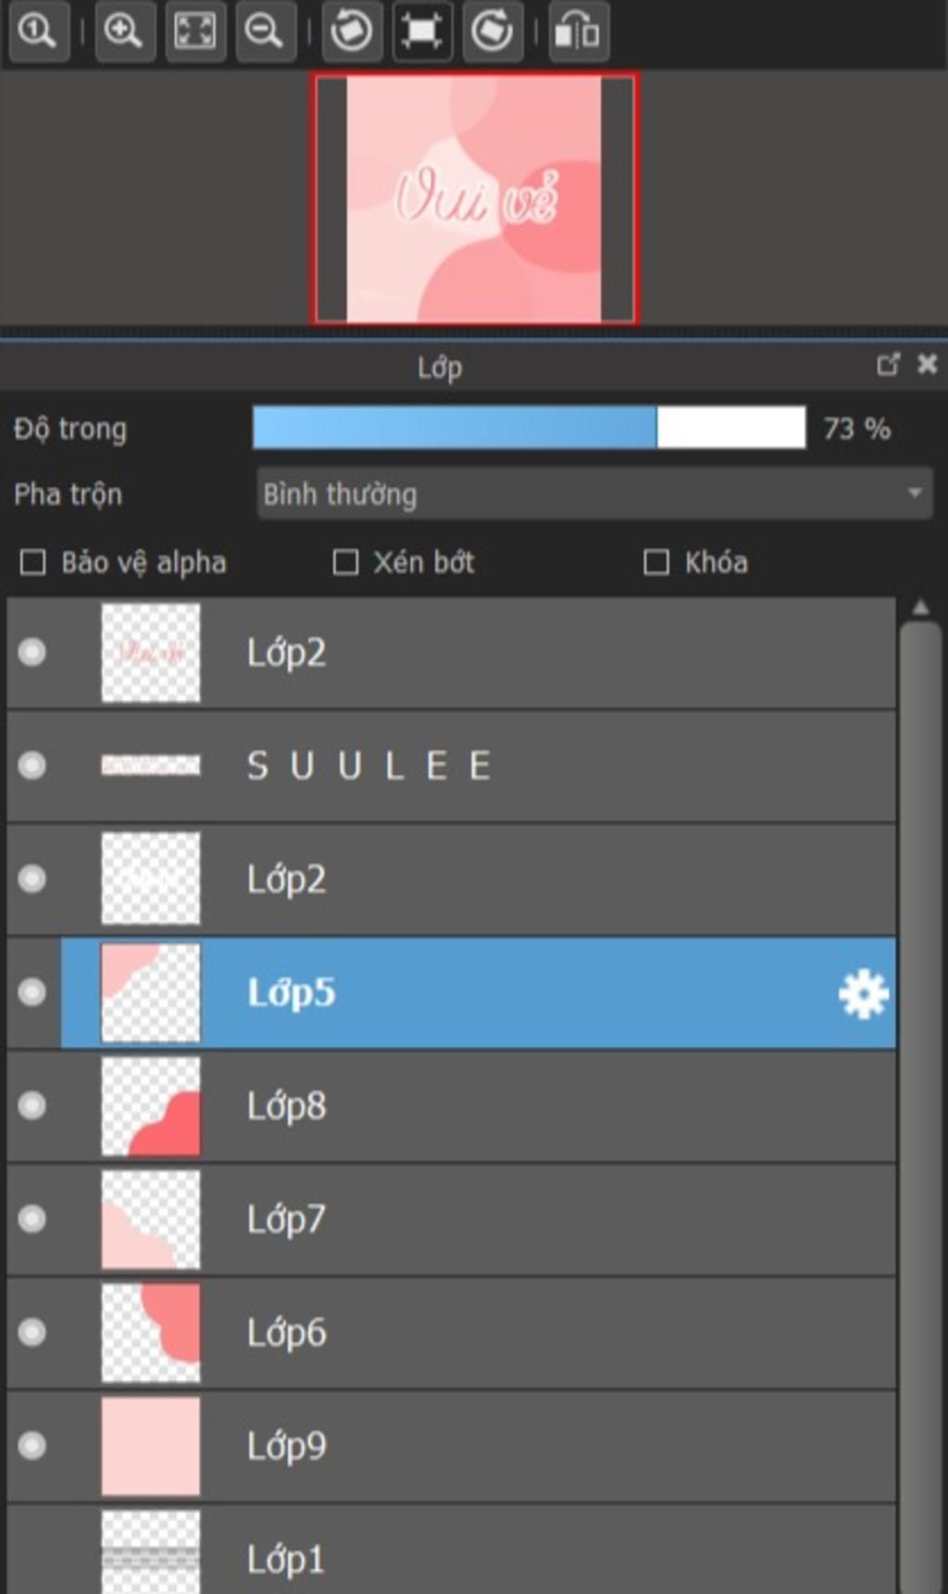Rotate the canvas view left

click(352, 31)
